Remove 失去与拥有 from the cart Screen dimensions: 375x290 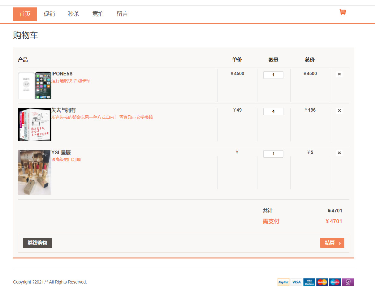[339, 111]
